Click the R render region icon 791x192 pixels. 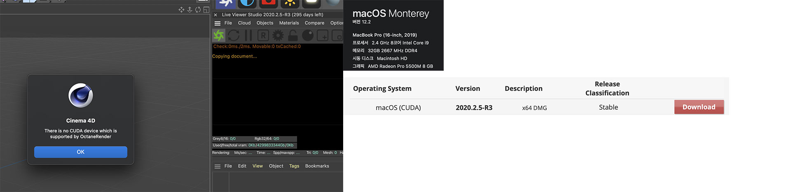coord(263,35)
